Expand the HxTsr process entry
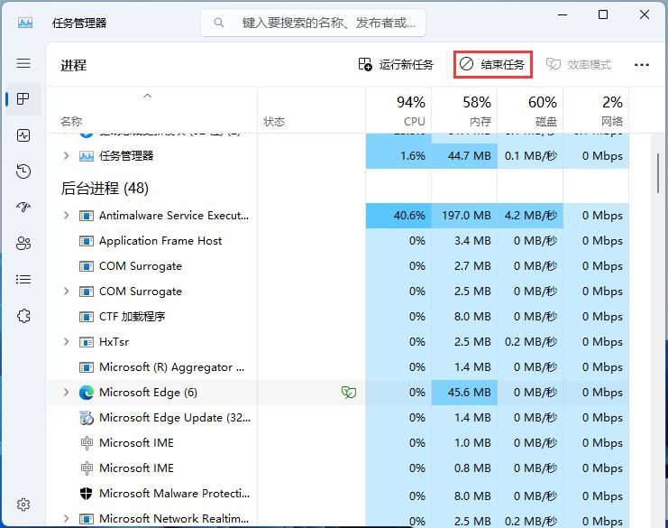The image size is (668, 528). [66, 342]
